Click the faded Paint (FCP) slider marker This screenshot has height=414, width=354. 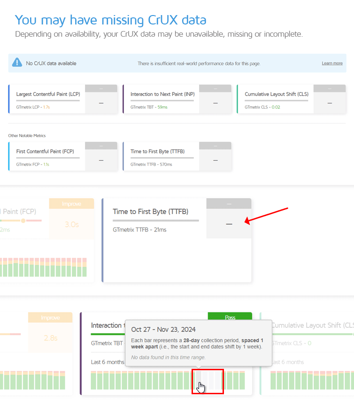pos(23,221)
